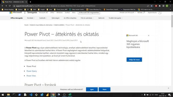Click the site lock icon in address bar

tap(14, 6)
